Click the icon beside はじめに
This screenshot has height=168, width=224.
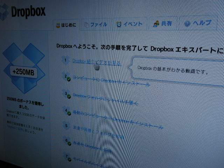[58, 25]
